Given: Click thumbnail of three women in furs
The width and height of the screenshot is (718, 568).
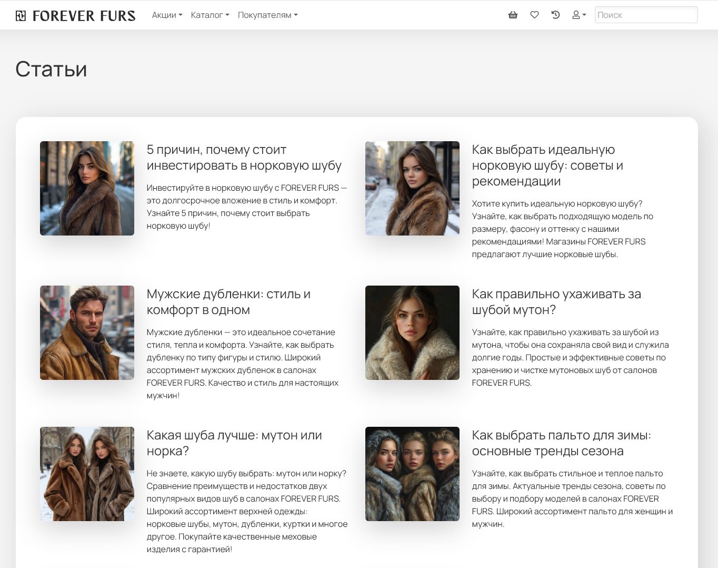Looking at the screenshot, I should (412, 474).
